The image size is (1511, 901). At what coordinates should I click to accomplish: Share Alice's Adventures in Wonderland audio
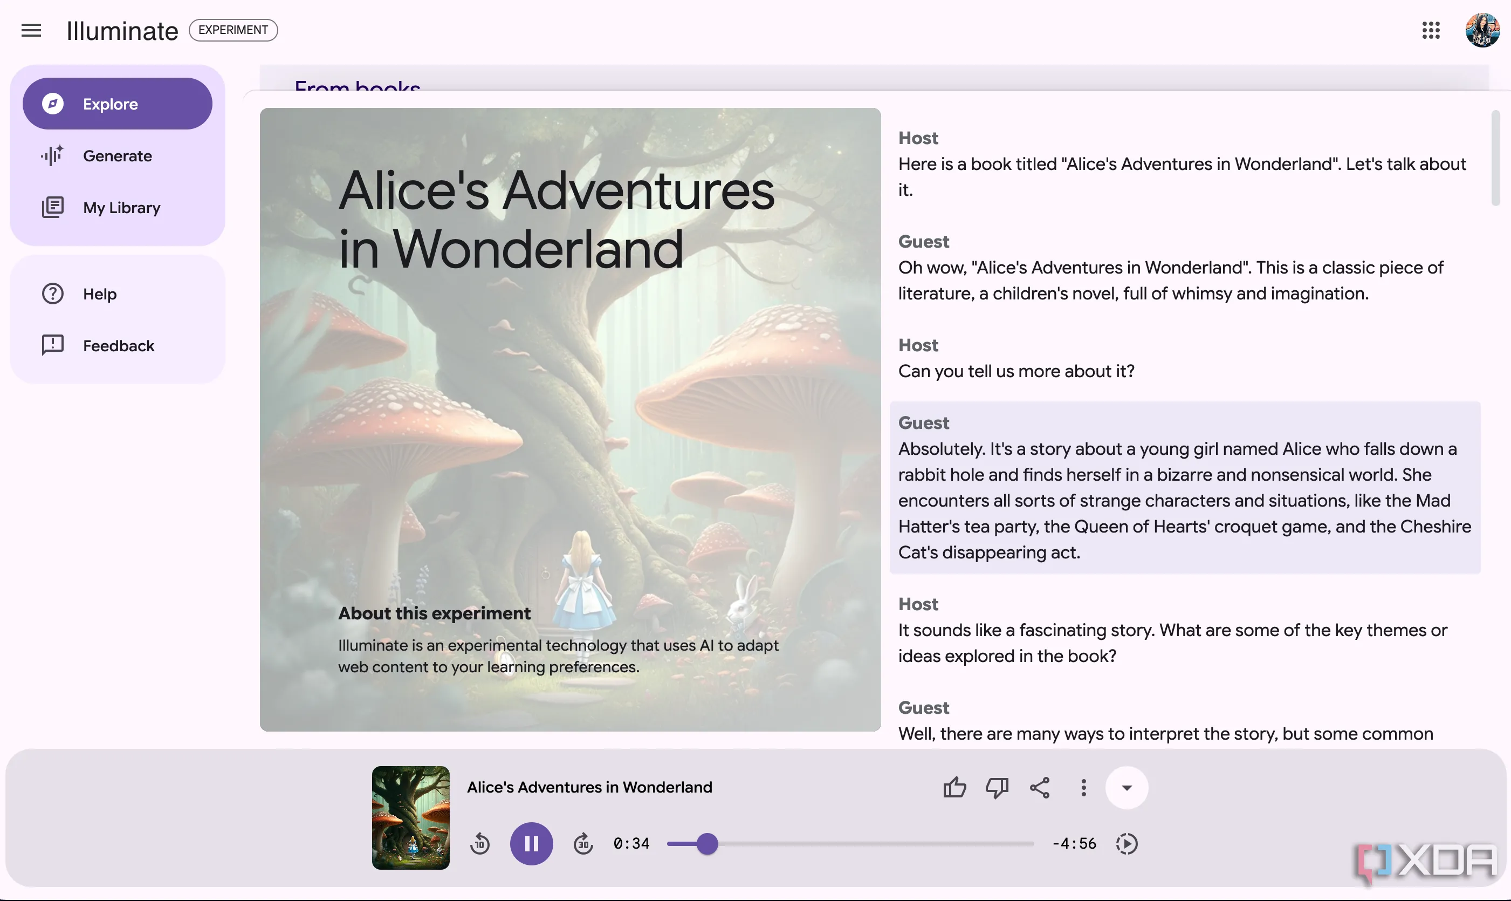[1040, 788]
